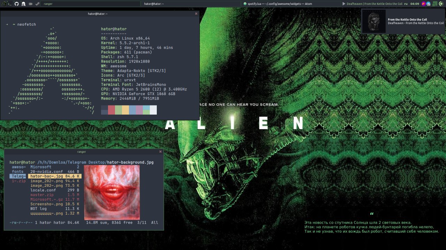
Task: Select the highlighted 'Teleg~' folder in ranger
Action: click(x=18, y=176)
